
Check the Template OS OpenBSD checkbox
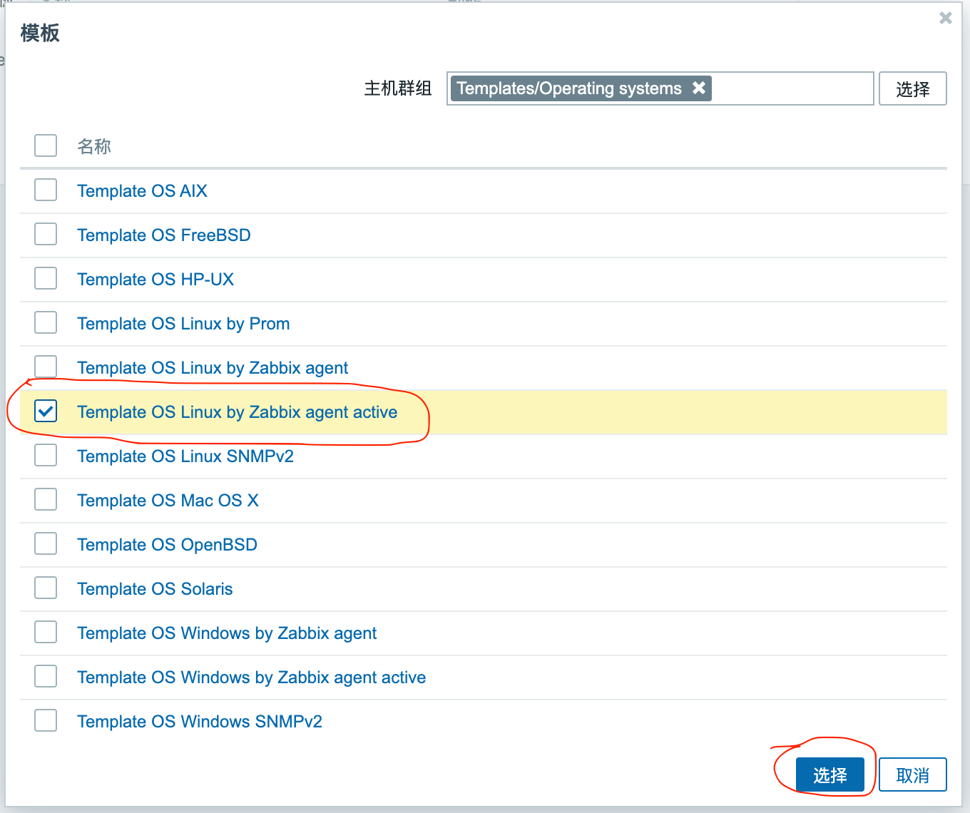coord(46,543)
